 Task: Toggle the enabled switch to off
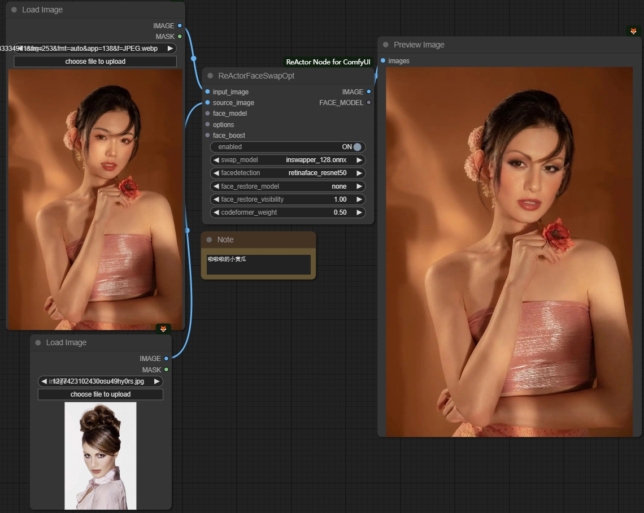coord(357,147)
